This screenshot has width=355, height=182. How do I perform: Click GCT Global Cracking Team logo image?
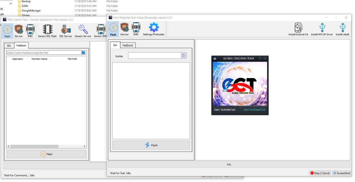(x=240, y=84)
